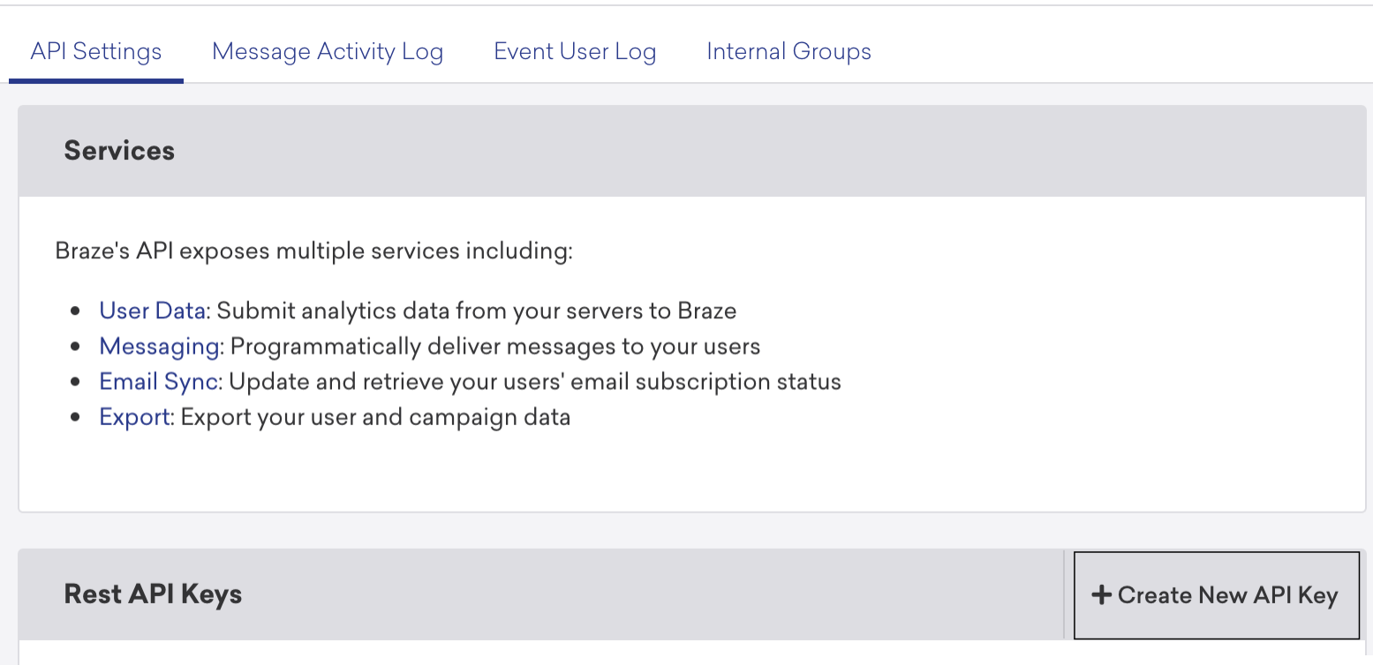Click the Services panel heading

tap(119, 151)
